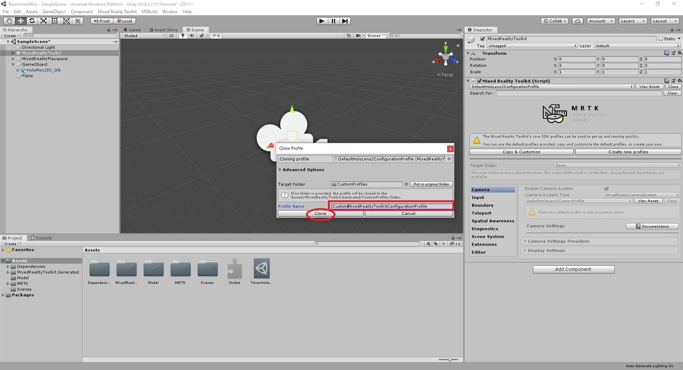Click the Add Component button
Image resolution: width=683 pixels, height=370 pixels.
pos(573,269)
